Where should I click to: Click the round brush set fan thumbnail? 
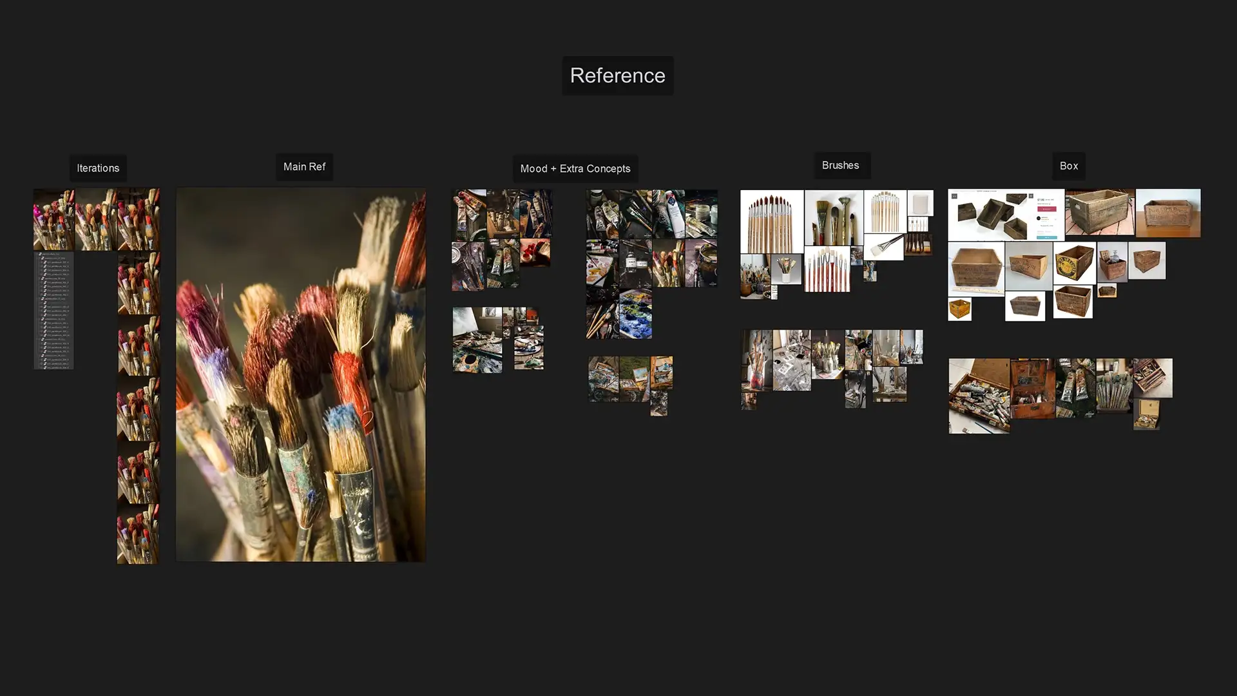771,221
